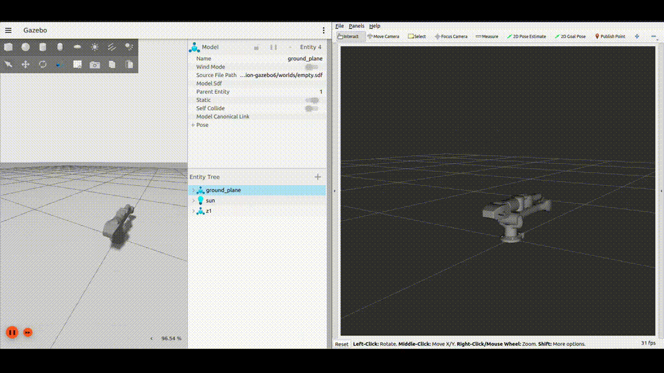Click the Model icon in inspector header

[195, 47]
